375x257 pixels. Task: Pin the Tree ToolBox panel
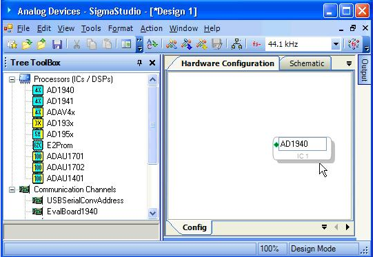(139, 63)
